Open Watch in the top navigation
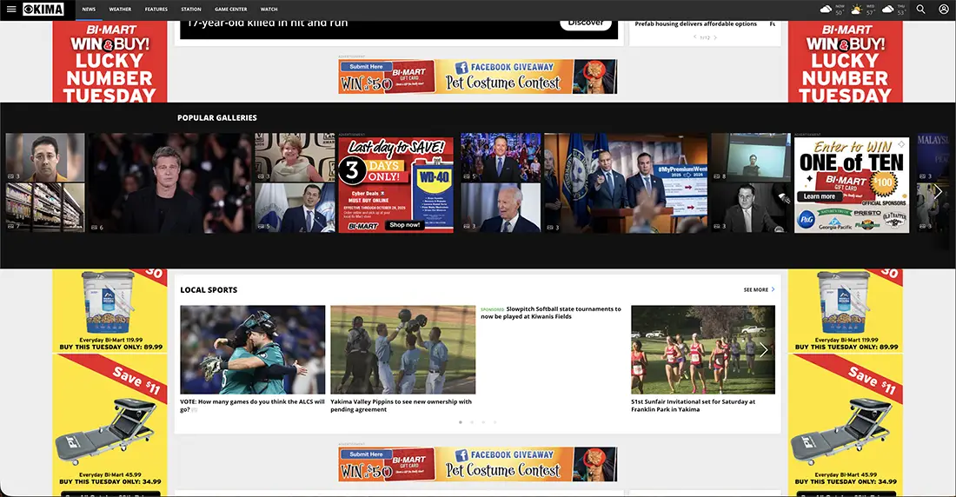The height and width of the screenshot is (497, 956). click(x=269, y=10)
